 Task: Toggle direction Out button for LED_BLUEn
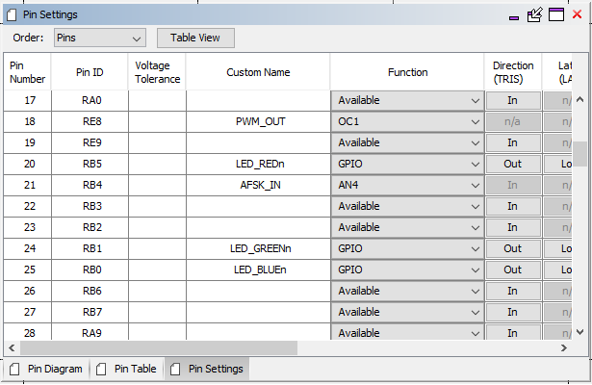point(513,269)
